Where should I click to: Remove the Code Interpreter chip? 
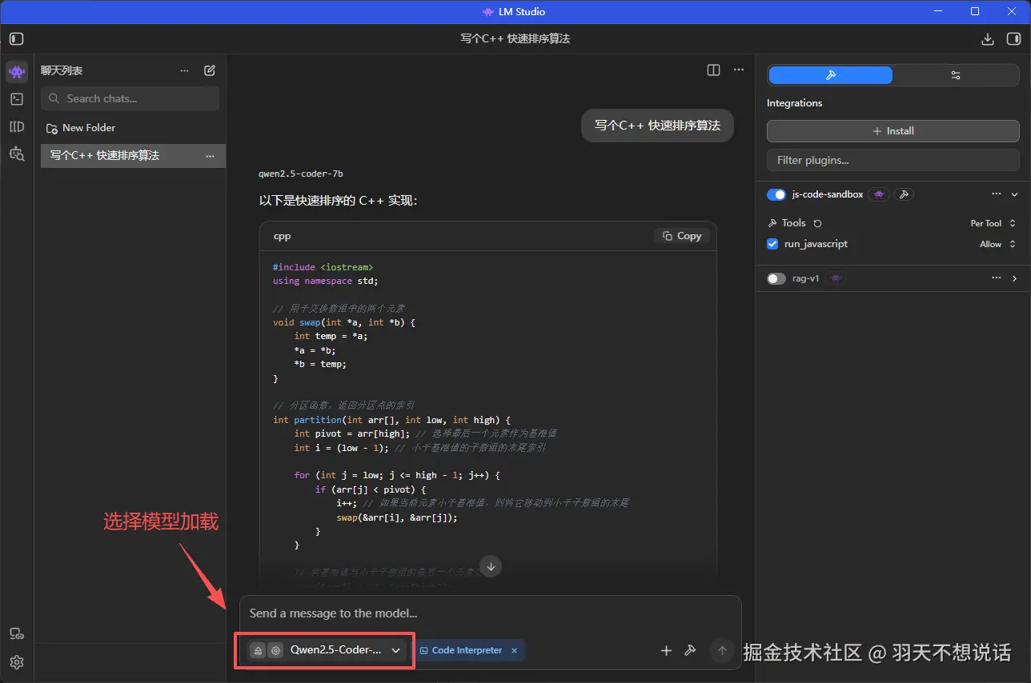[x=514, y=650]
